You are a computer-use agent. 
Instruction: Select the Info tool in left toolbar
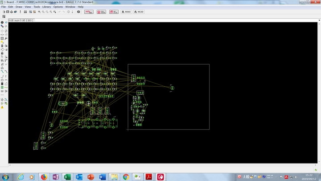[x=2, y=22]
